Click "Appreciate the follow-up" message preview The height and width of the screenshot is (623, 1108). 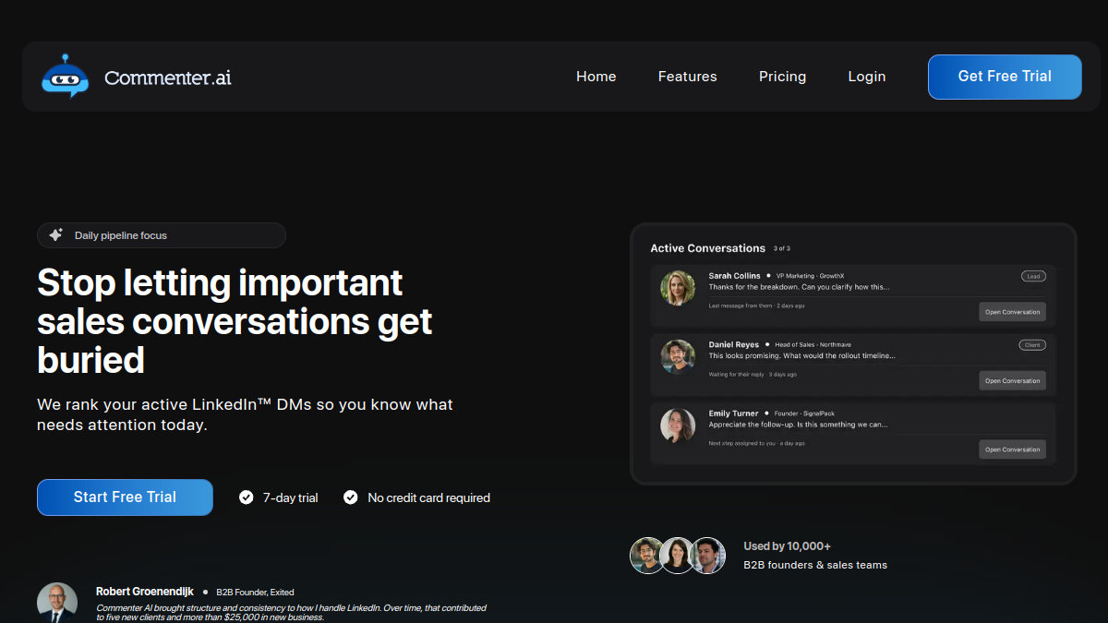coord(799,425)
